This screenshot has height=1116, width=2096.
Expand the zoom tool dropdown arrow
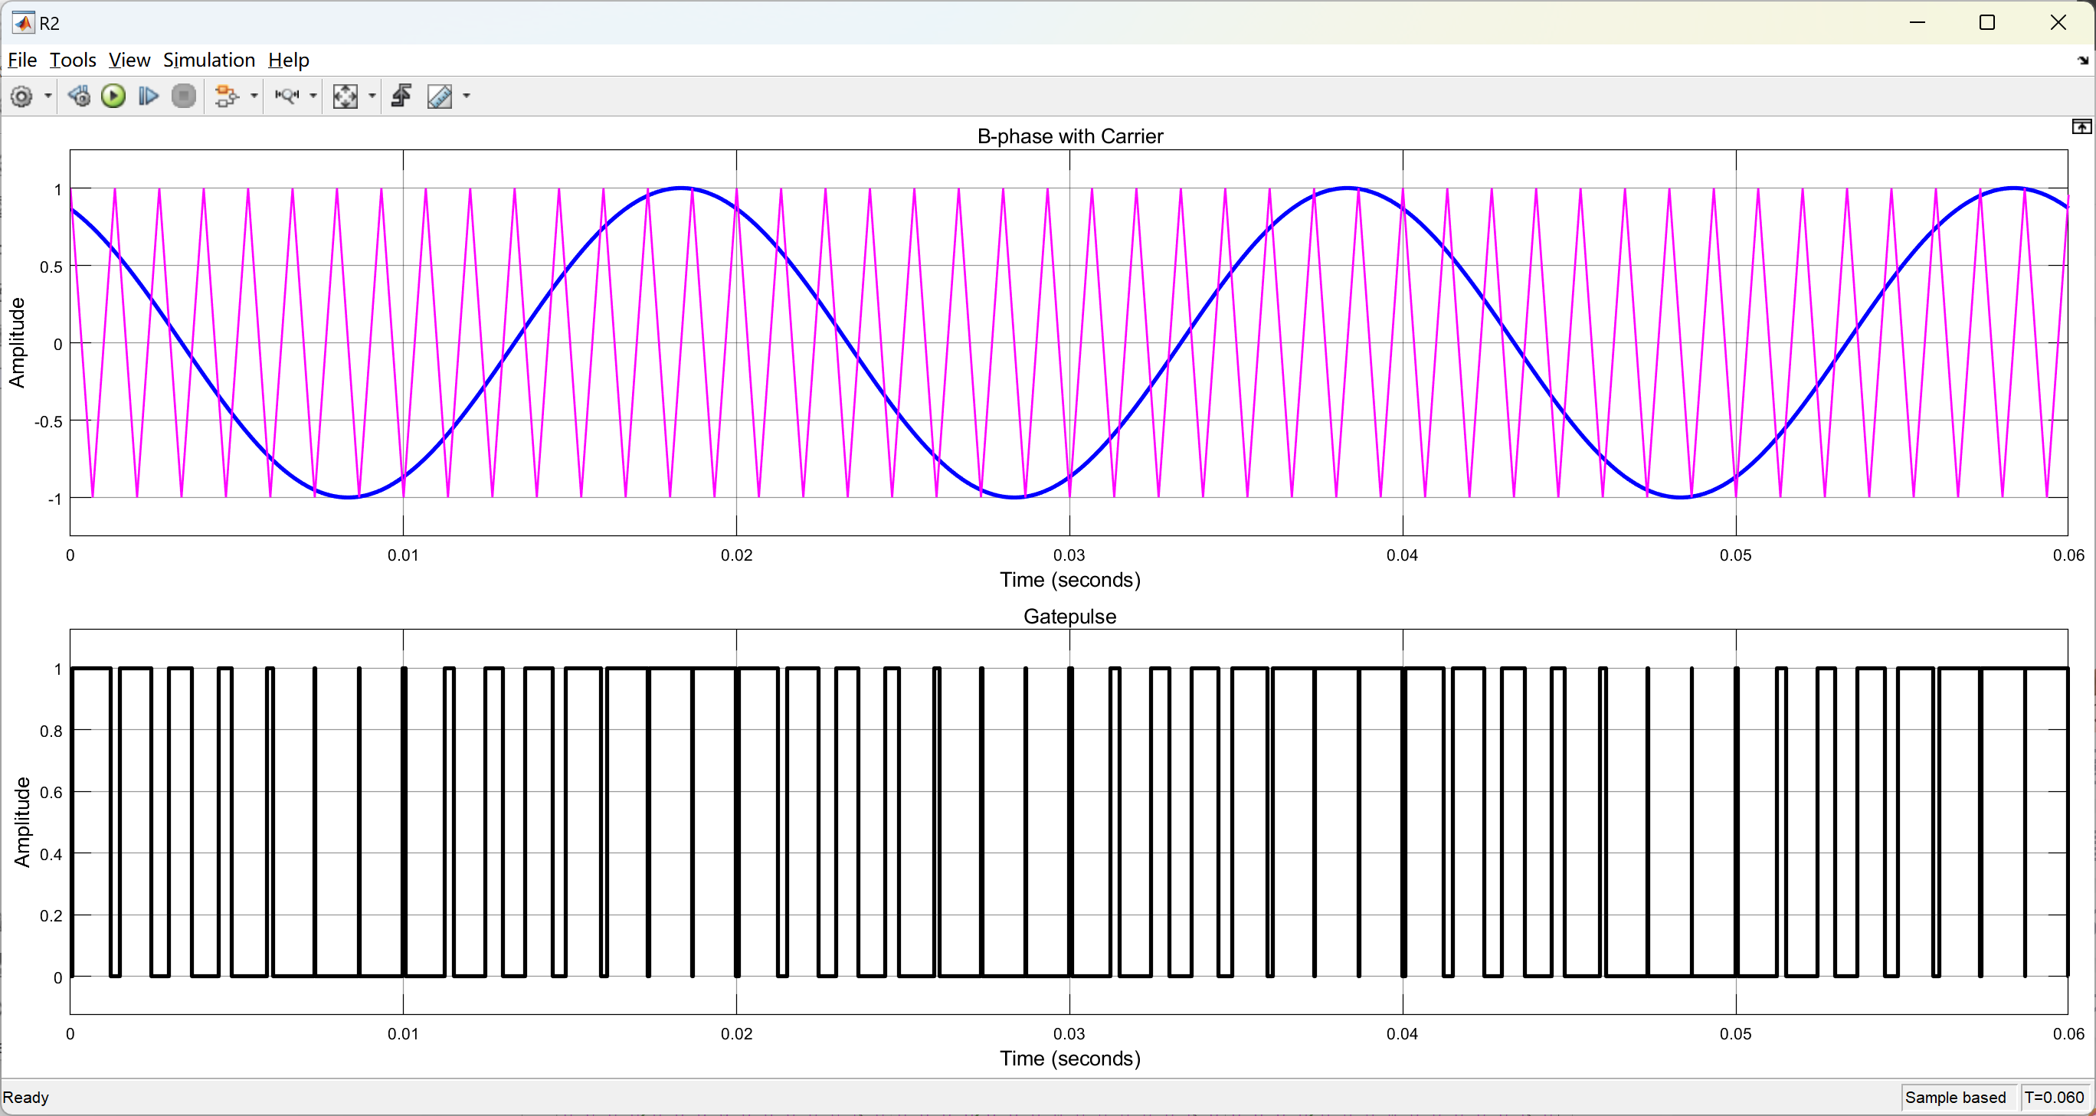click(313, 97)
